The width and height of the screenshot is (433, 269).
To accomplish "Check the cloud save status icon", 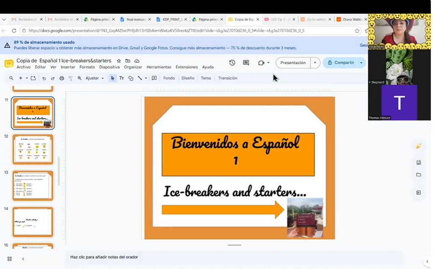I will click(137, 61).
